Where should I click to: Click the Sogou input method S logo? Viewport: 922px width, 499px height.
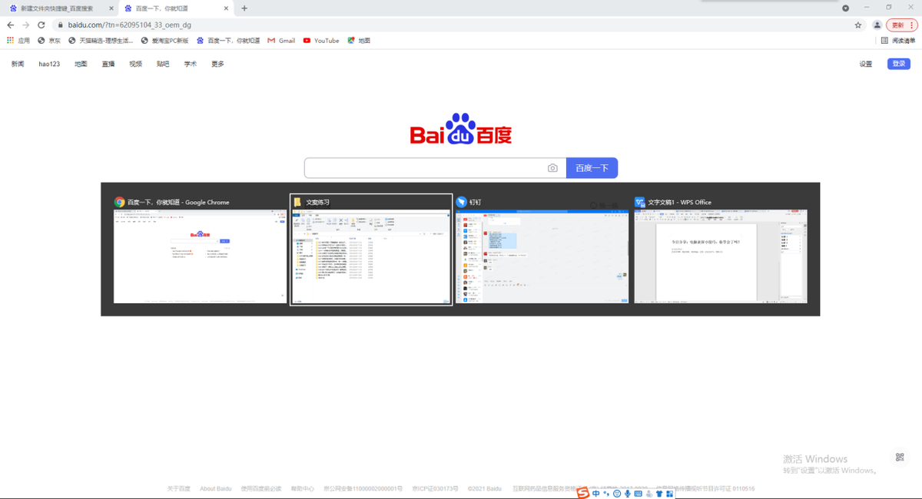pyautogui.click(x=583, y=493)
